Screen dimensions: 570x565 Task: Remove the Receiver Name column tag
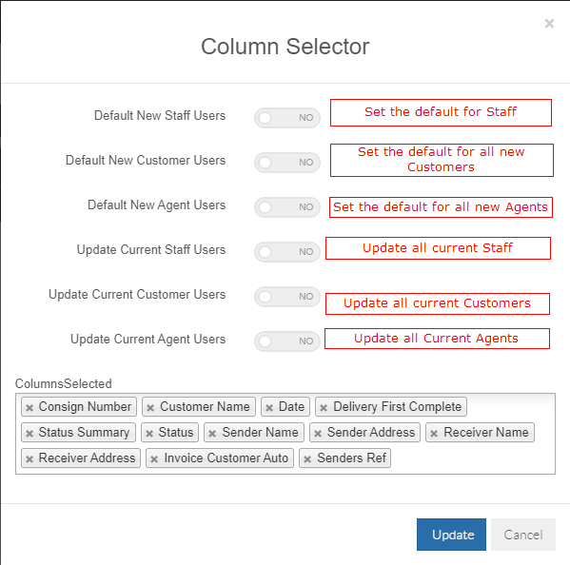pyautogui.click(x=434, y=433)
